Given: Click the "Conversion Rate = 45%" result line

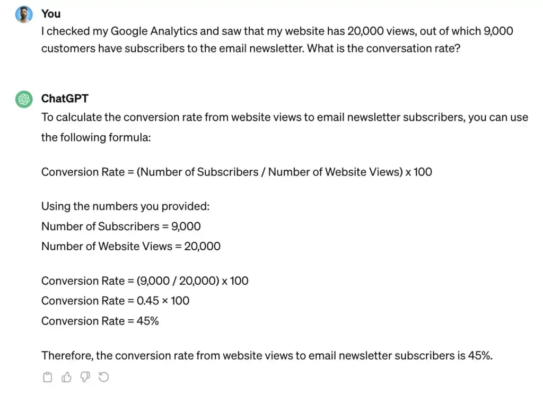Looking at the screenshot, I should pyautogui.click(x=100, y=321).
